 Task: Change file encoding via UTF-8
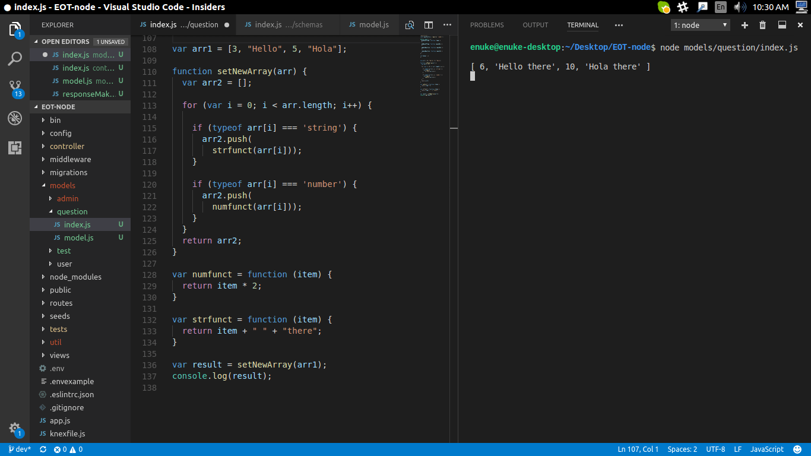coord(715,449)
